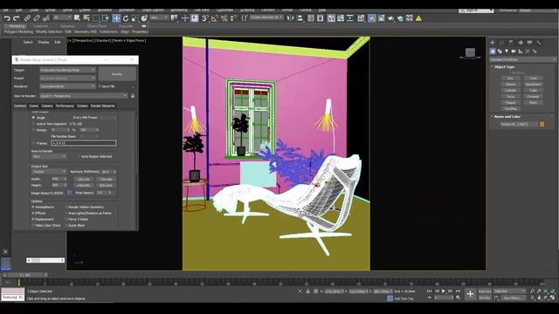Toggle Spinner Snap icon

(x=233, y=18)
